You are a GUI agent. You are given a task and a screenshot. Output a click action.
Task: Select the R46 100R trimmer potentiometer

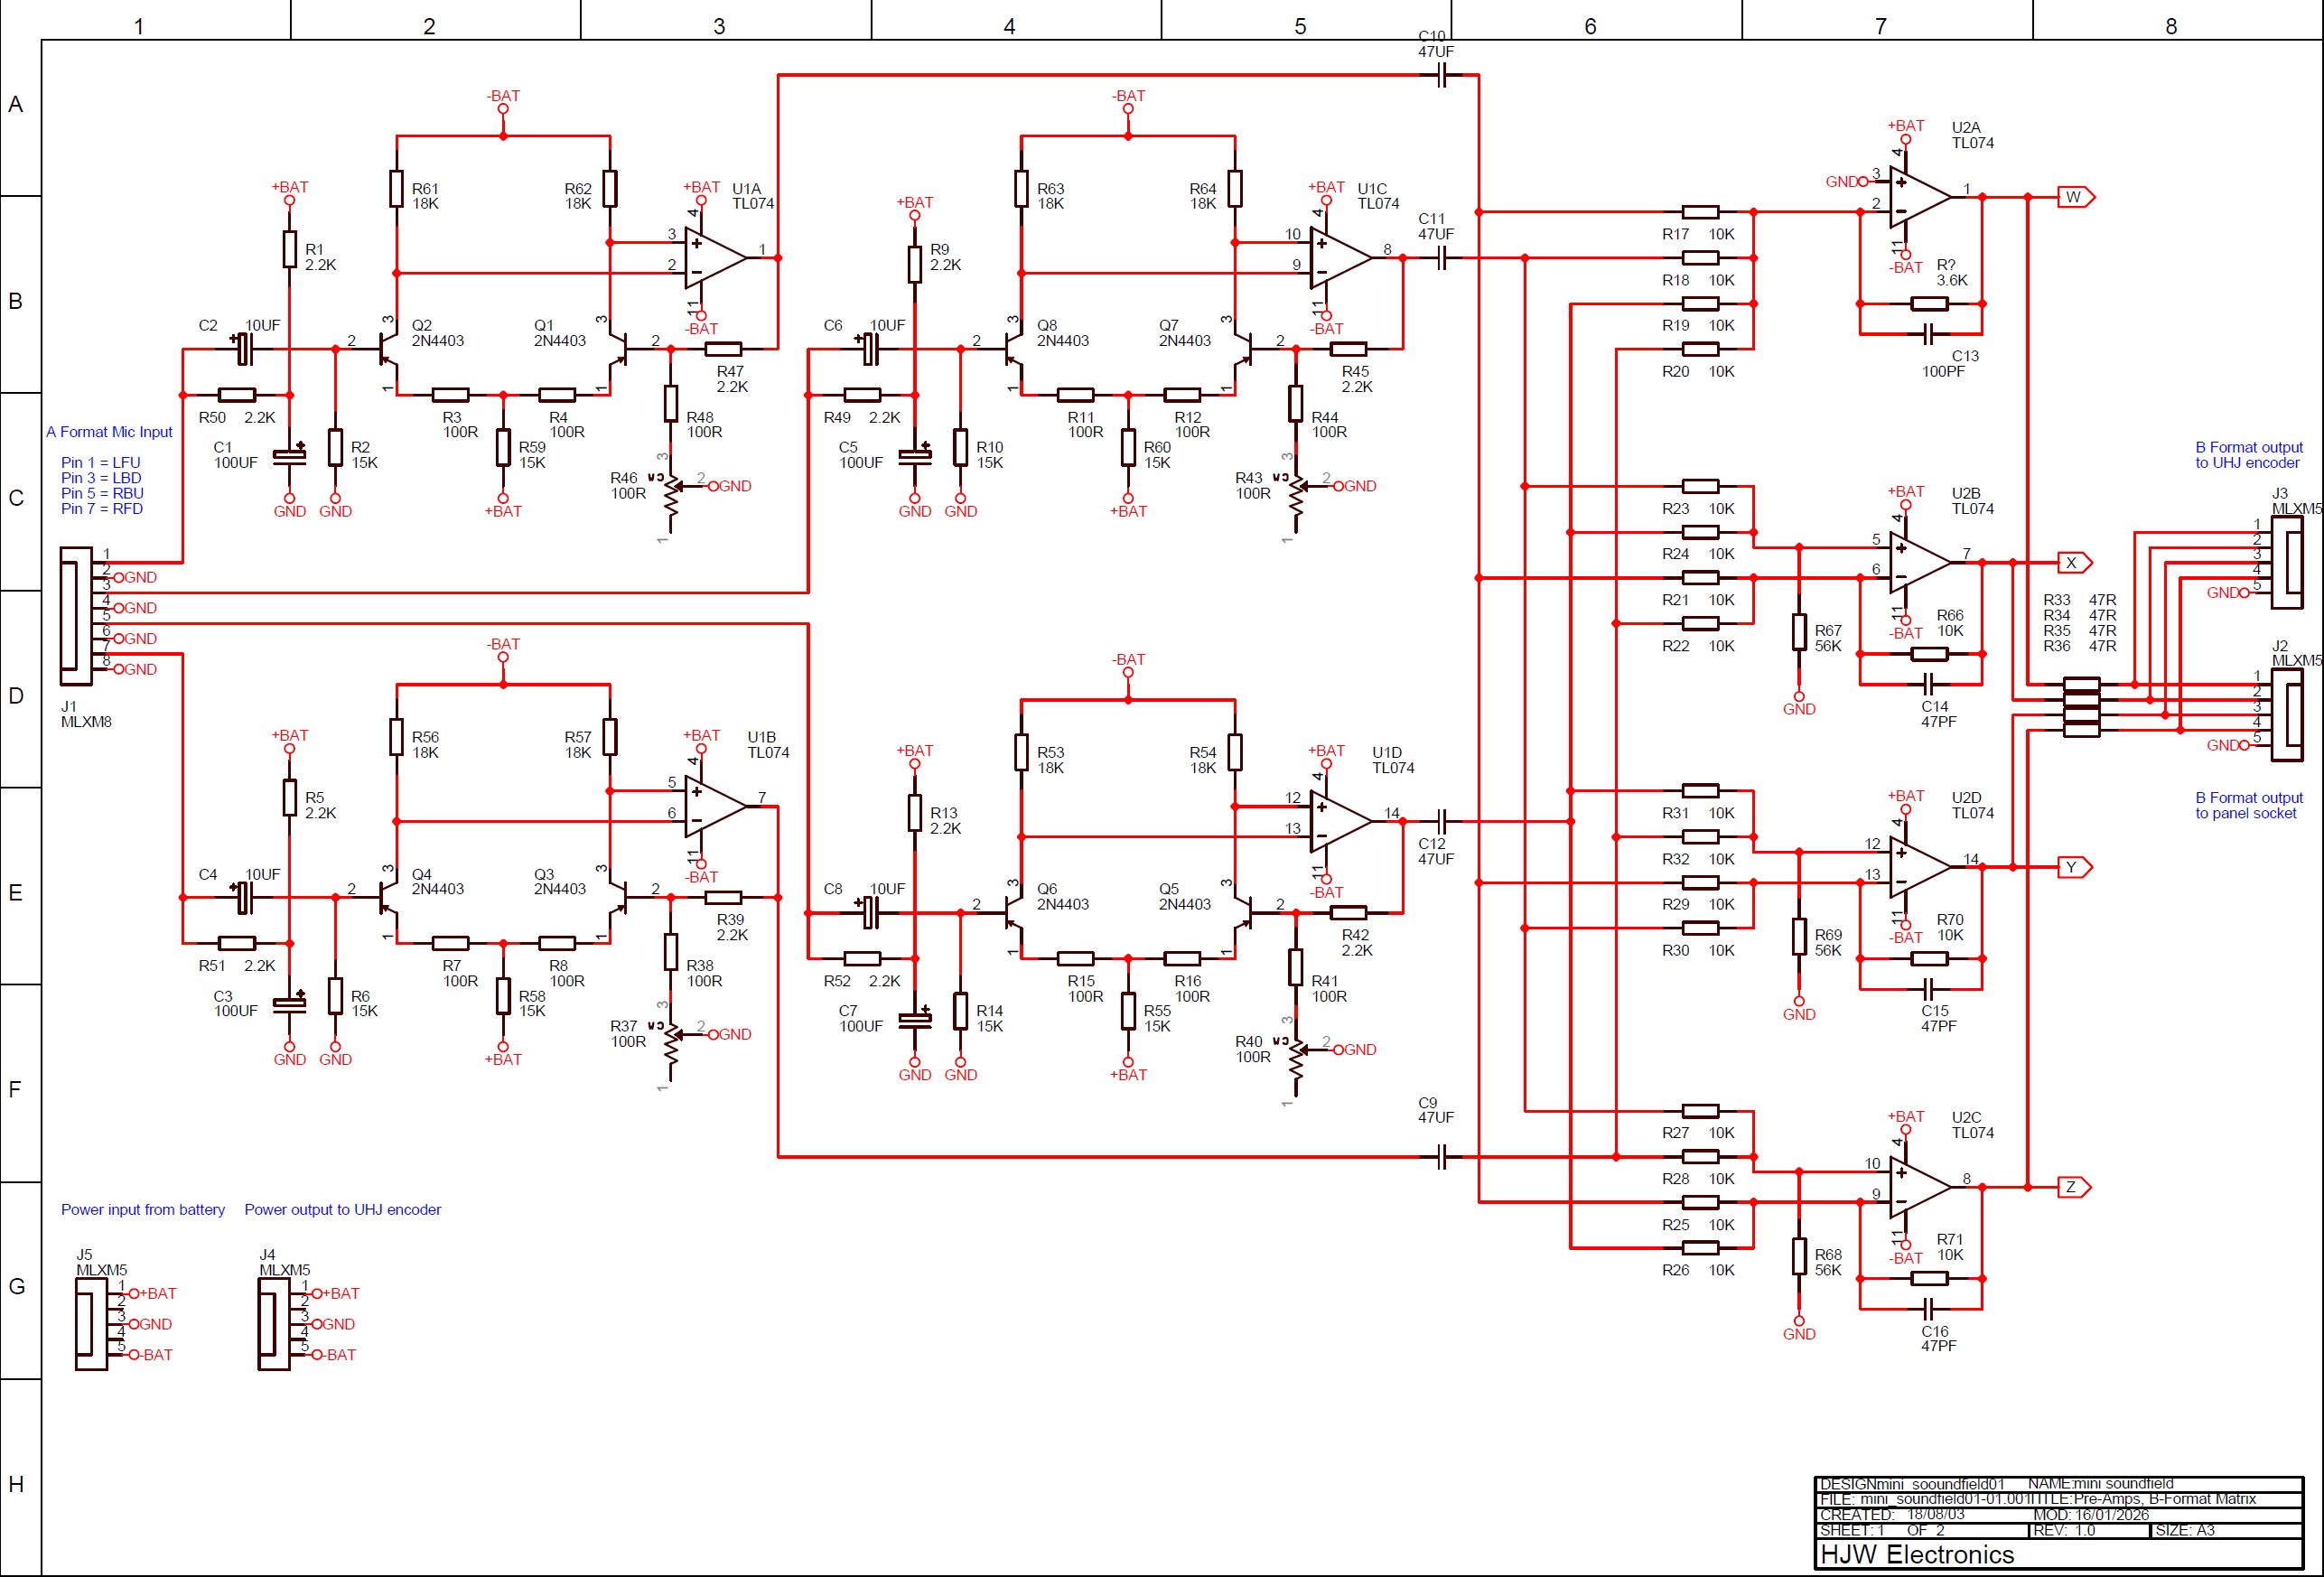click(x=671, y=495)
